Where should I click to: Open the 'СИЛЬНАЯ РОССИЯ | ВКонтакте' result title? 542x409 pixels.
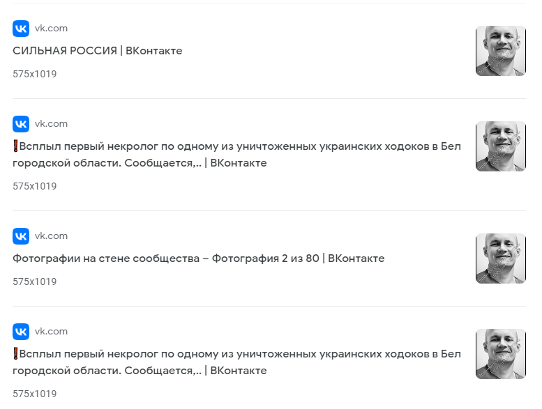click(98, 51)
